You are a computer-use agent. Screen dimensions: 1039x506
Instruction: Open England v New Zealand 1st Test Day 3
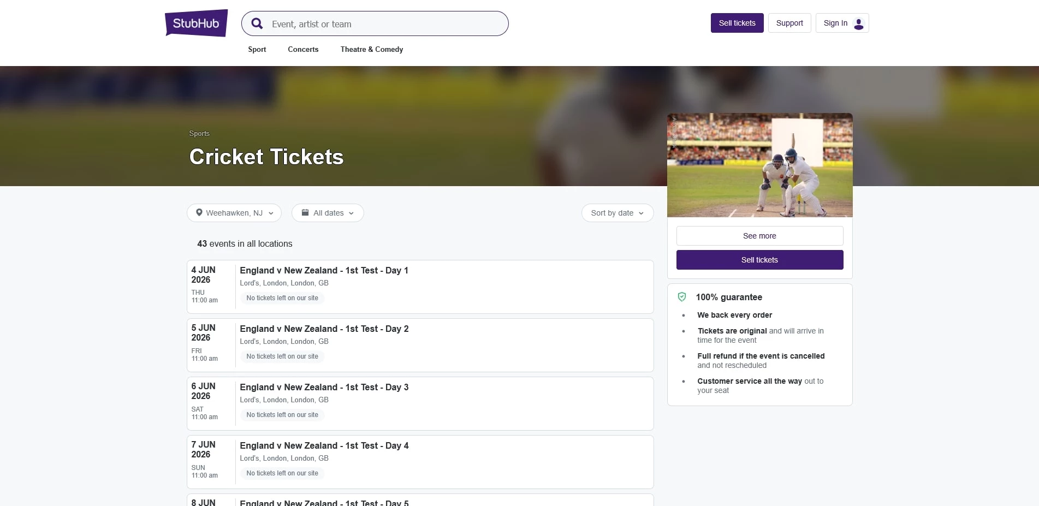pos(324,387)
